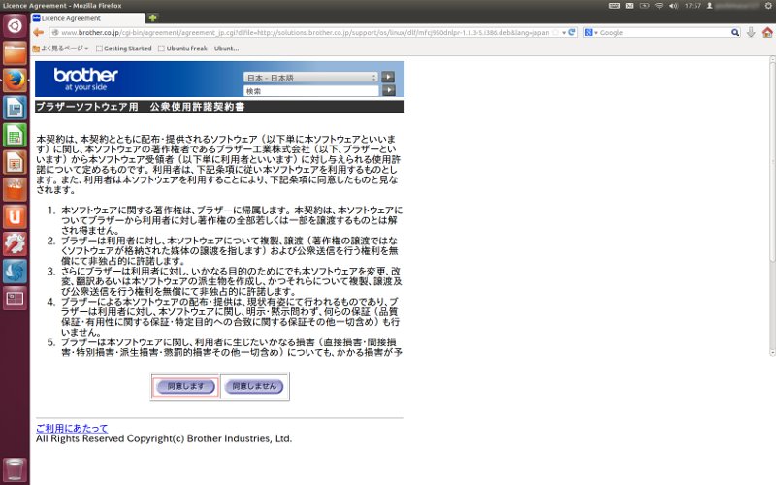Open the sound volume indicator
Image resolution: width=776 pixels, height=485 pixels.
(673, 6)
